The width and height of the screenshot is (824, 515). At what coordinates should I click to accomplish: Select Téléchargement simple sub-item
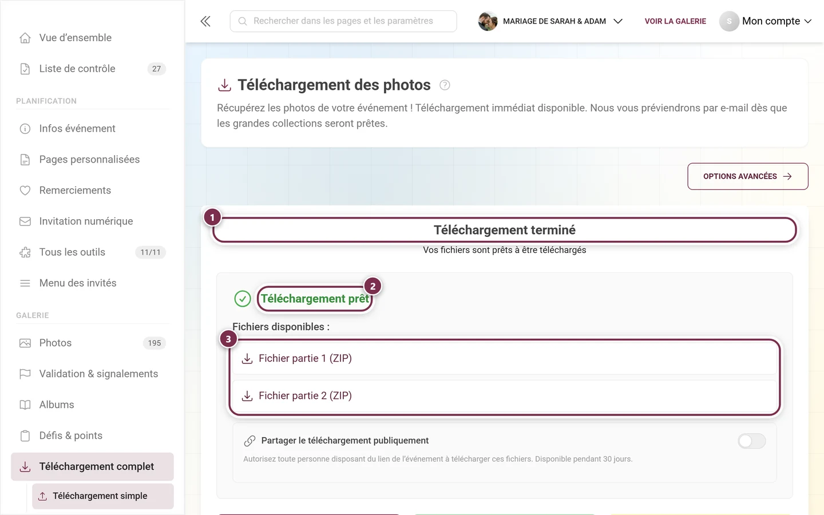[103, 496]
